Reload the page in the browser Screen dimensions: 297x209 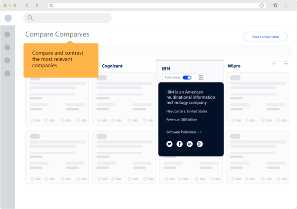click(262, 5)
